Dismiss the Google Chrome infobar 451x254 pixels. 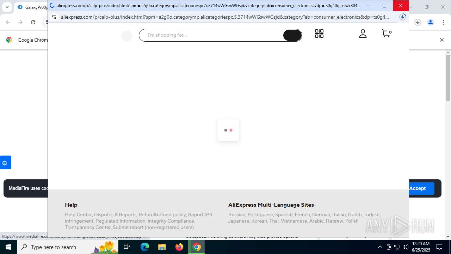click(x=441, y=40)
